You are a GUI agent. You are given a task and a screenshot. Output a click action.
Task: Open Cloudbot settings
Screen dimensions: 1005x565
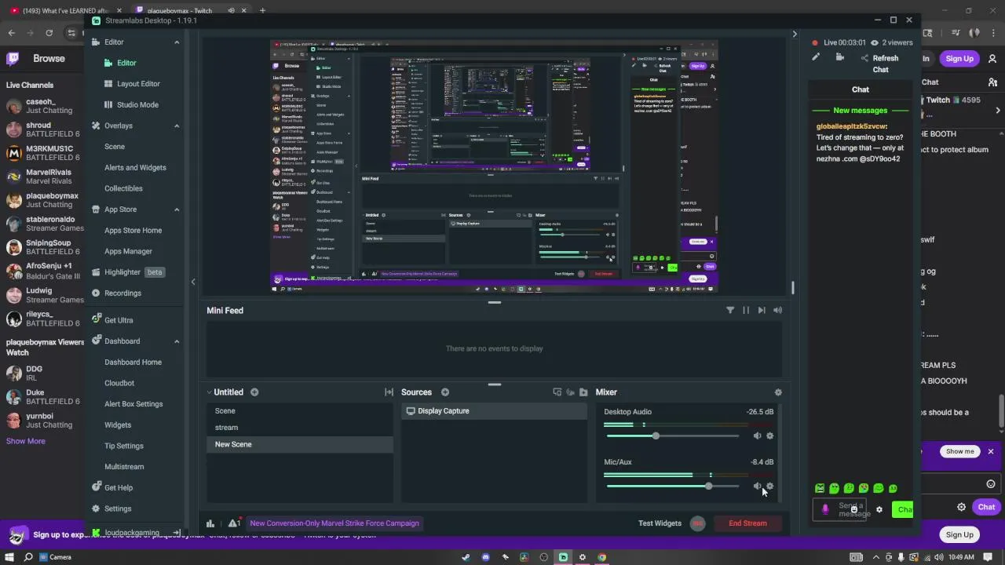click(x=119, y=383)
